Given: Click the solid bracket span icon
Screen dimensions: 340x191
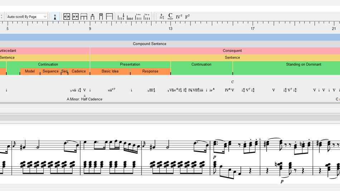Looking at the screenshot, I should 110,17.
